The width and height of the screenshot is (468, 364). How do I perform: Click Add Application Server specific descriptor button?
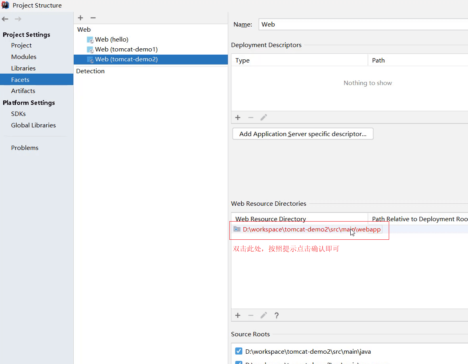(x=303, y=134)
